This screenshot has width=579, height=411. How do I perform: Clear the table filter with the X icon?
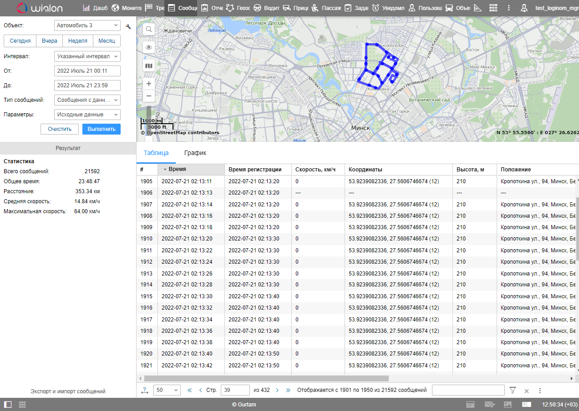(x=526, y=391)
